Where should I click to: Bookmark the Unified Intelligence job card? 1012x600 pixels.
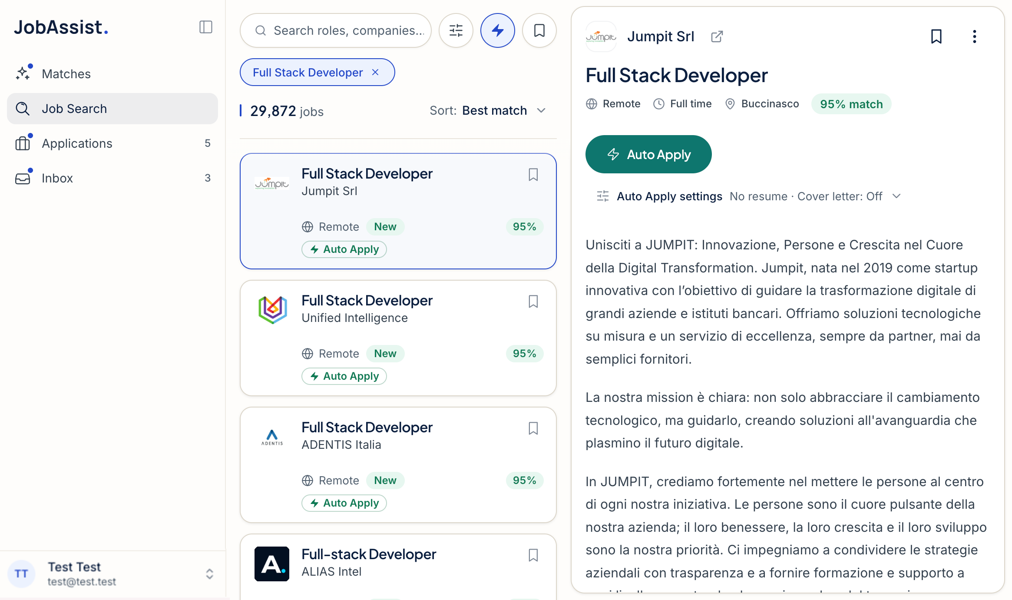click(533, 302)
